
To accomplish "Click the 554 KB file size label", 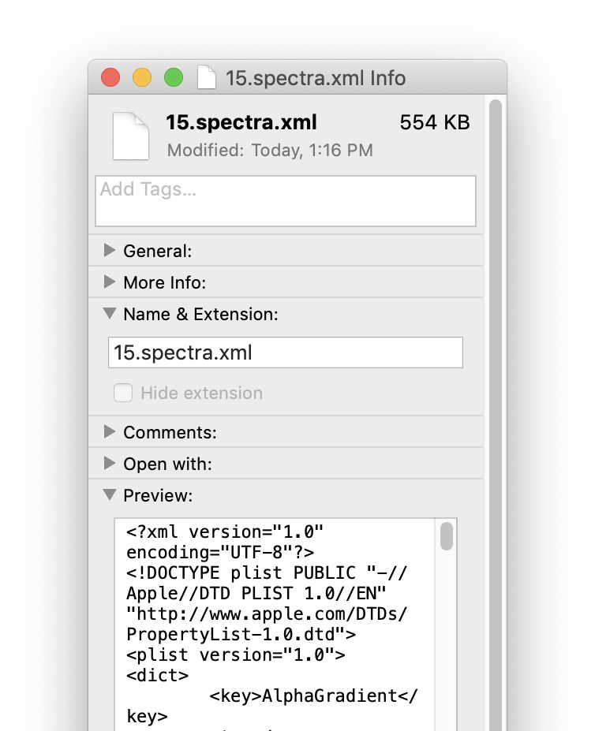I will [x=435, y=122].
